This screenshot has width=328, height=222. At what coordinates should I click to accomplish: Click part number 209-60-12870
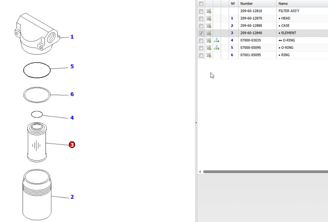click(251, 18)
